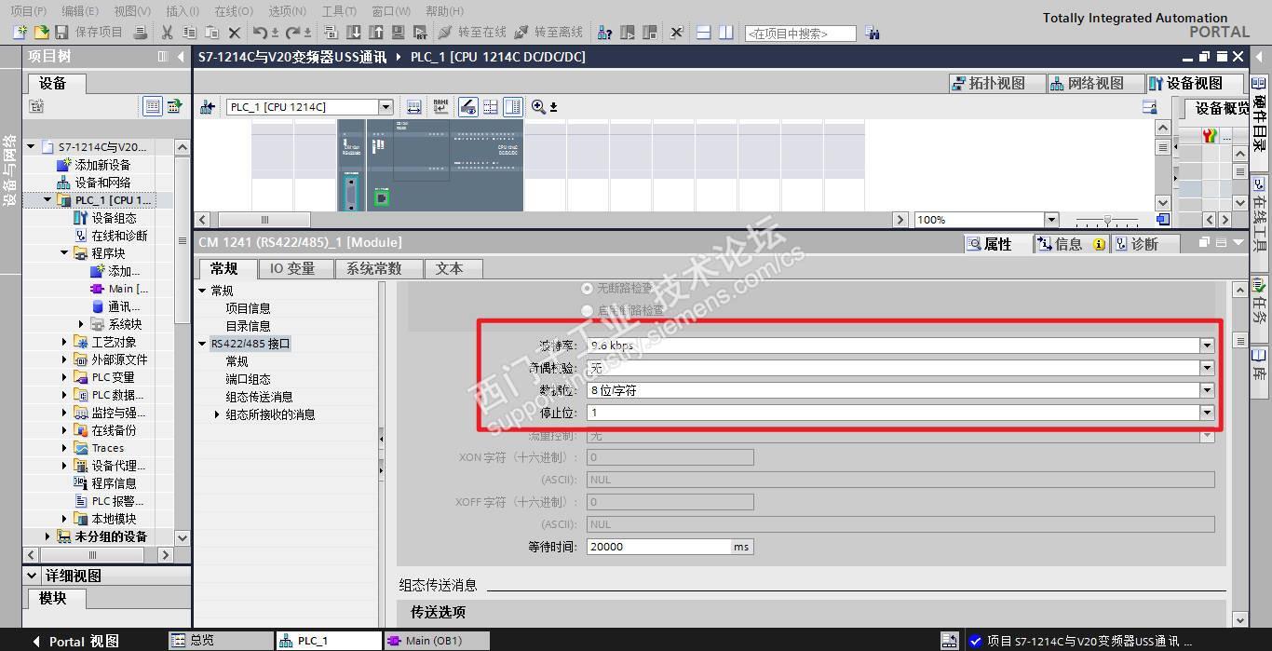The width and height of the screenshot is (1272, 651).
Task: Click the new project icon
Action: tap(20, 33)
